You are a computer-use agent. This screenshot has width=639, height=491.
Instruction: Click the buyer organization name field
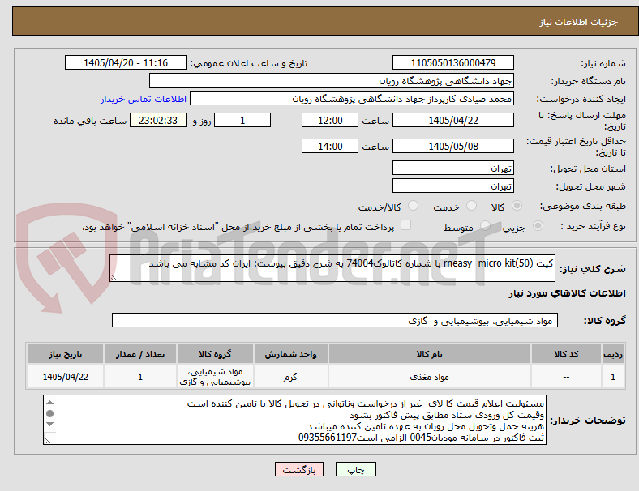tap(332, 80)
